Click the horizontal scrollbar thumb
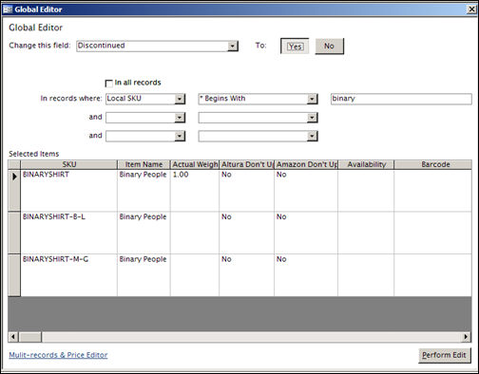 (30, 337)
